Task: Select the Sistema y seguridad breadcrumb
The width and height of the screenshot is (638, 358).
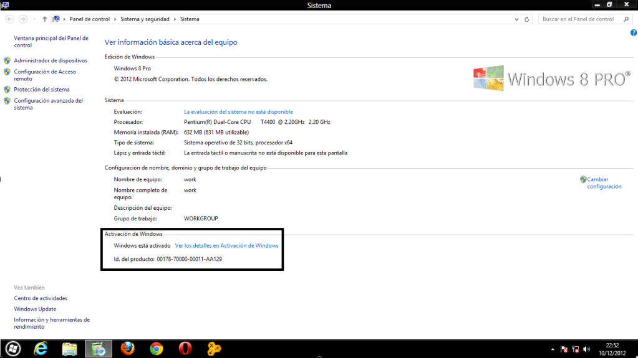Action: (145, 19)
